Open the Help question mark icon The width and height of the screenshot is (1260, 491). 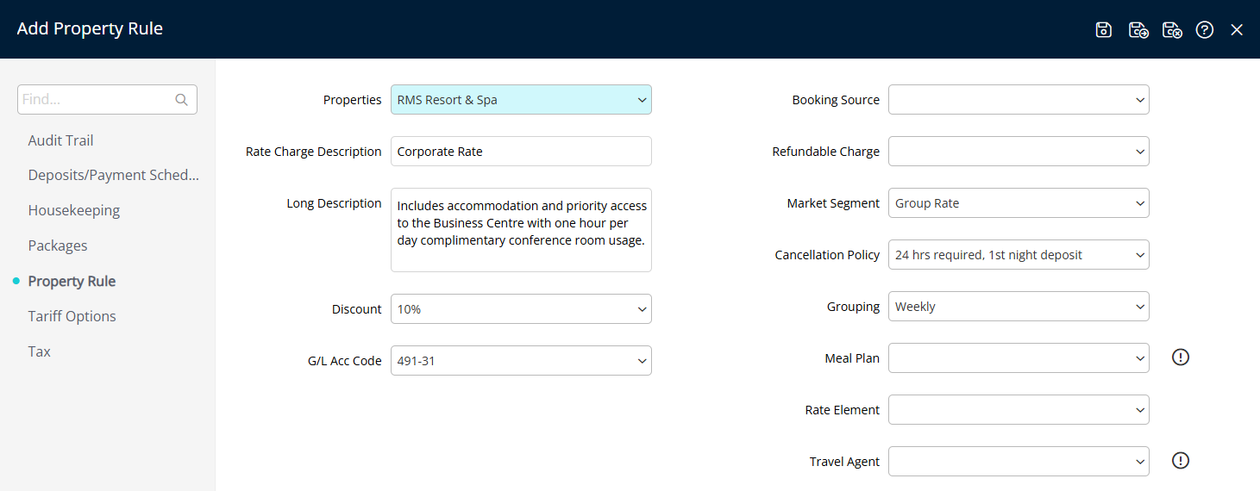pyautogui.click(x=1205, y=29)
